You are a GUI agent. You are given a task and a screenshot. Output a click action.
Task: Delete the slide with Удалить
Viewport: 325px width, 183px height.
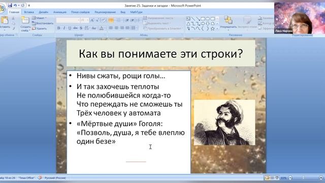[x=39, y=28]
